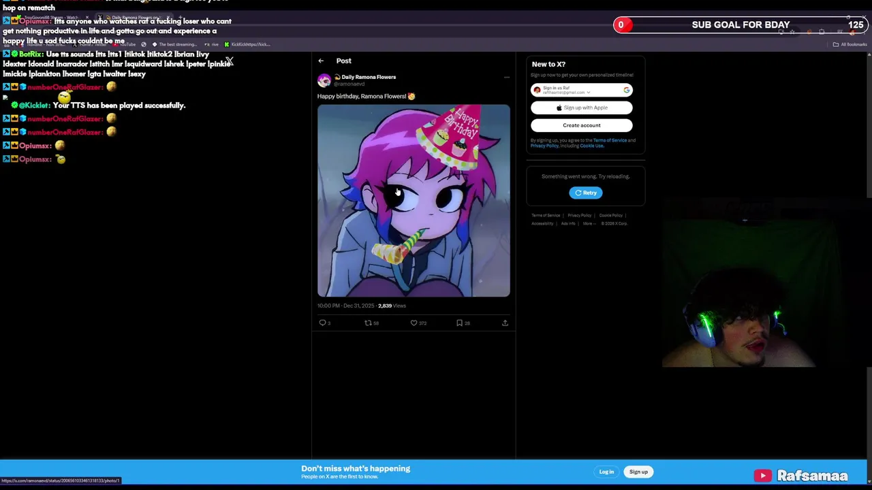
Task: Open Daily Ramona Flowers profile avatar
Action: pos(324,80)
